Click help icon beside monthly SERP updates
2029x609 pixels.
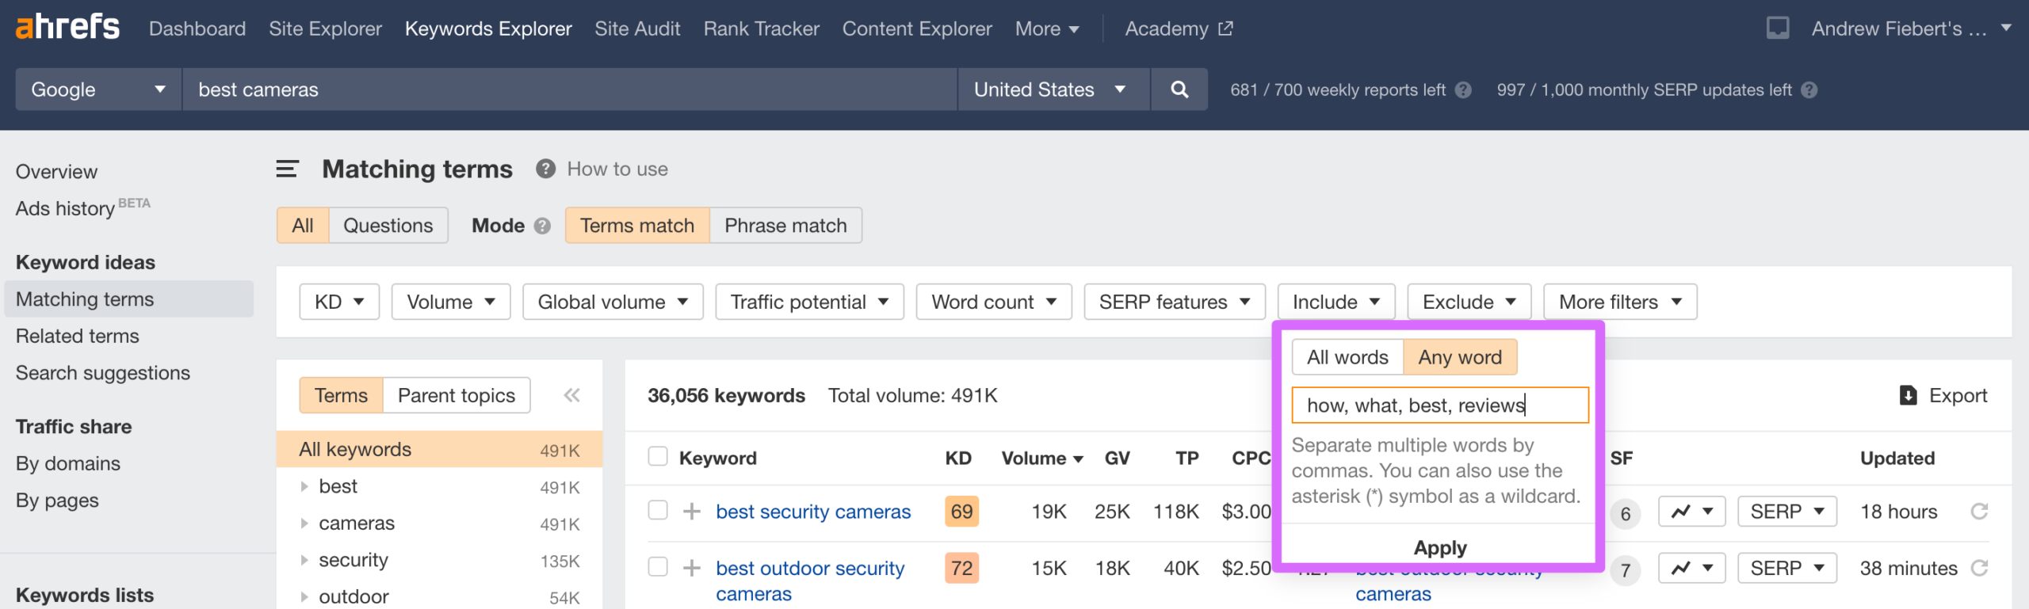click(x=1809, y=90)
